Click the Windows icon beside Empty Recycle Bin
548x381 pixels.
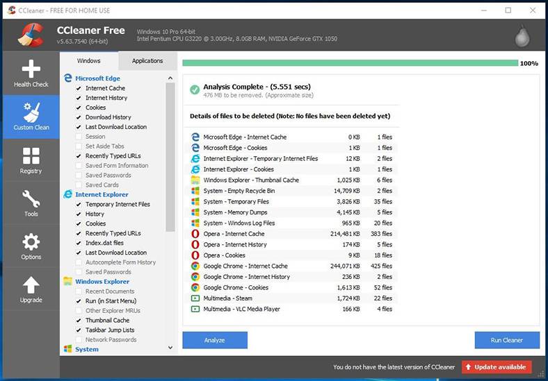pos(195,191)
